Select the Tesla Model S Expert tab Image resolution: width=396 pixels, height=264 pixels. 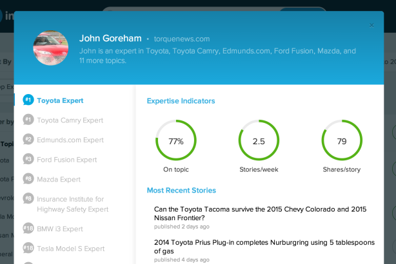click(71, 249)
